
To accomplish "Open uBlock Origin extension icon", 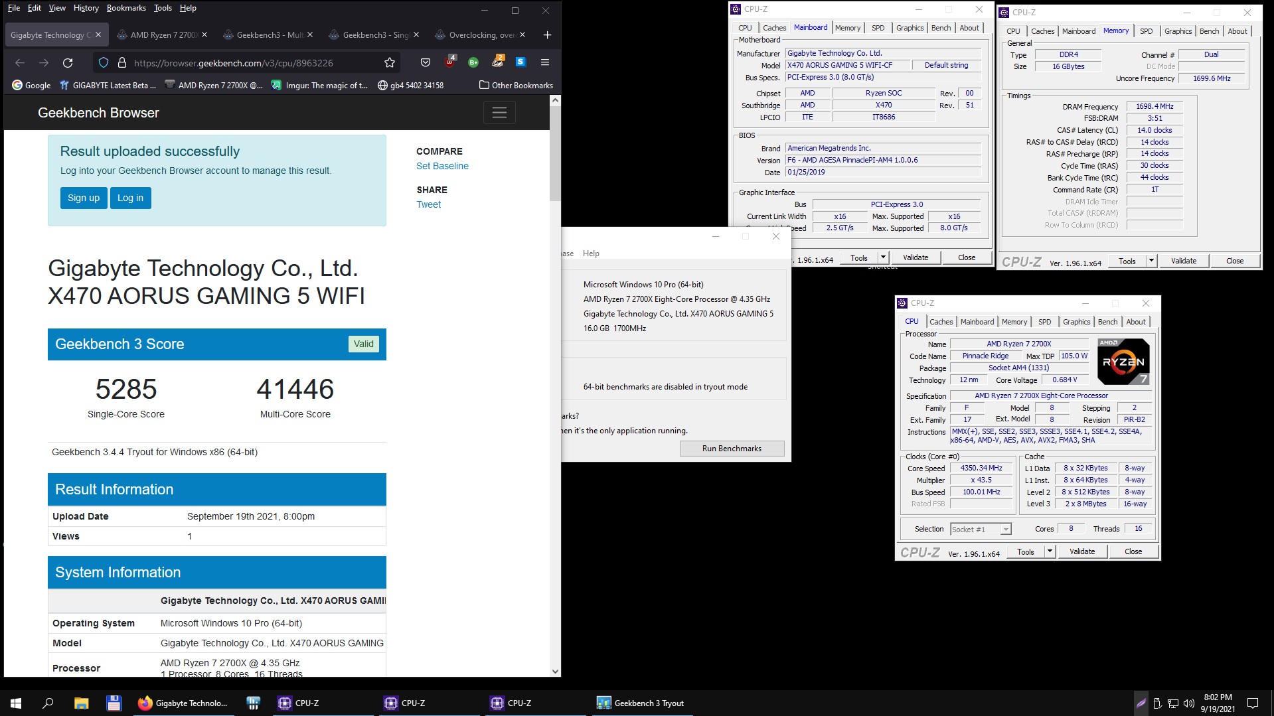I will pos(450,62).
